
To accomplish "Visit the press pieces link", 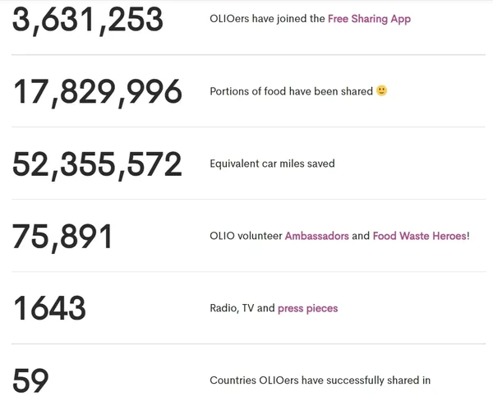I will 308,308.
